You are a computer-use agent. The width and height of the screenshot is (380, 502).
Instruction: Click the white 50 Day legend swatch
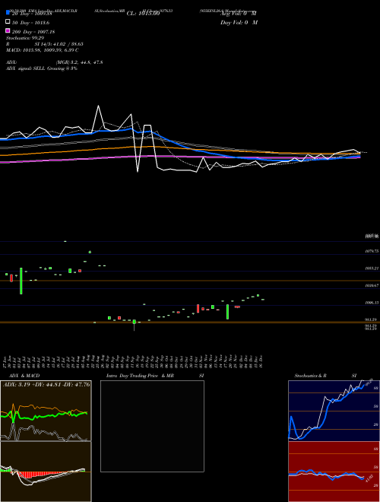8,22
